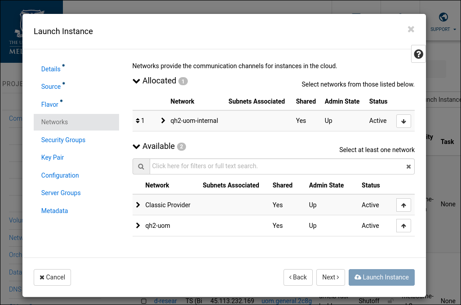Click the Launch Instance button
The height and width of the screenshot is (305, 461).
click(x=381, y=277)
